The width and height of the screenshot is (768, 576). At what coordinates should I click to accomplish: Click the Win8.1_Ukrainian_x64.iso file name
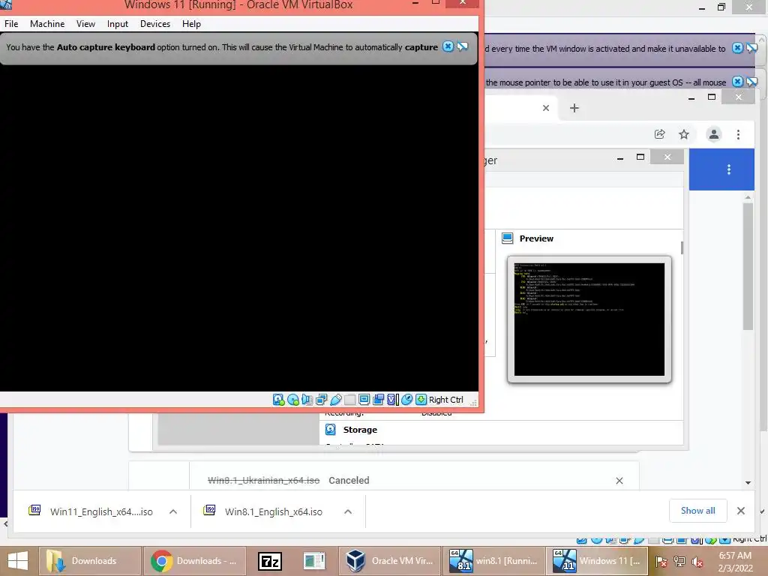pos(263,481)
